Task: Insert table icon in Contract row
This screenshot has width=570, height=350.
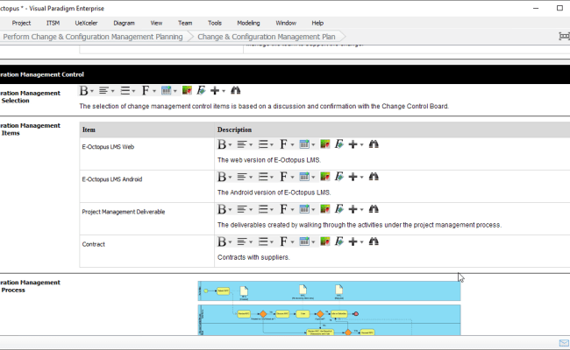Action: pos(304,241)
